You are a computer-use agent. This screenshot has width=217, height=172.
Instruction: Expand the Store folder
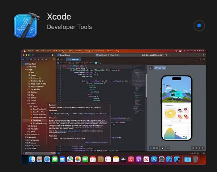click(x=27, y=132)
